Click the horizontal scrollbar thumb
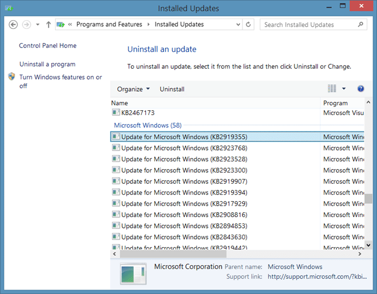 click(173, 254)
